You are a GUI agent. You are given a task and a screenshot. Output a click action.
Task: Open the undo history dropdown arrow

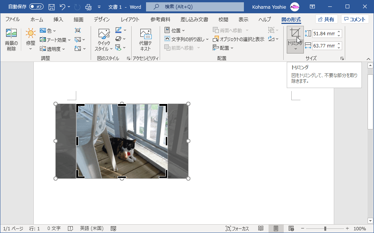tap(69, 7)
